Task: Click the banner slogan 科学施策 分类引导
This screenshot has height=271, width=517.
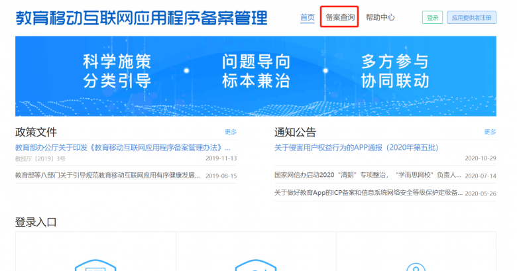Action: pyautogui.click(x=117, y=71)
